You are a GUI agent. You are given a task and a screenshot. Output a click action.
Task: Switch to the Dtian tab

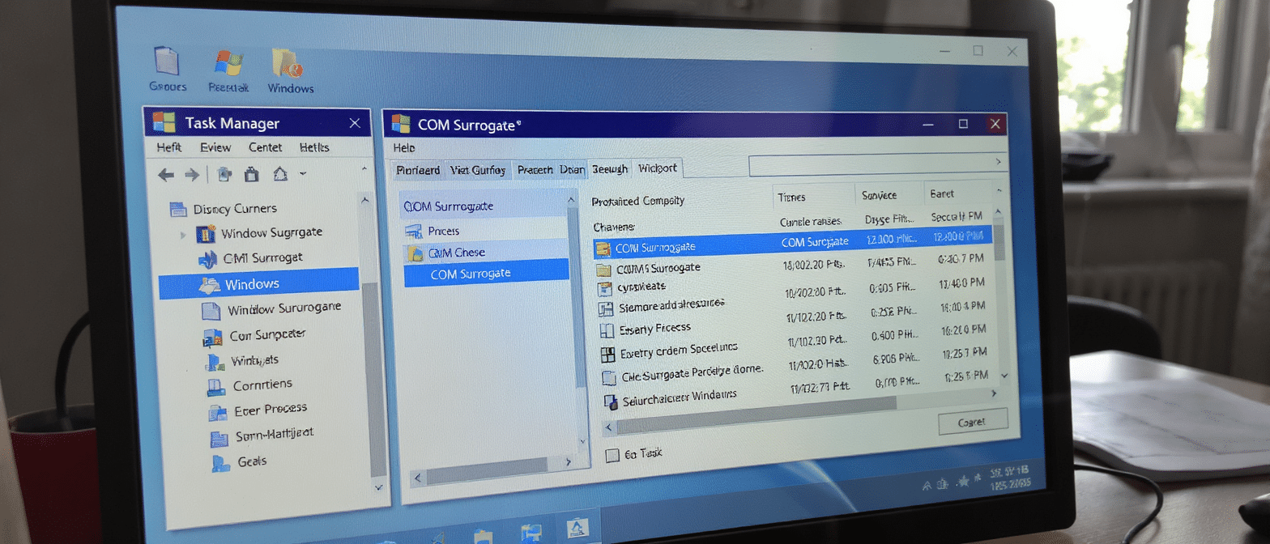(572, 170)
